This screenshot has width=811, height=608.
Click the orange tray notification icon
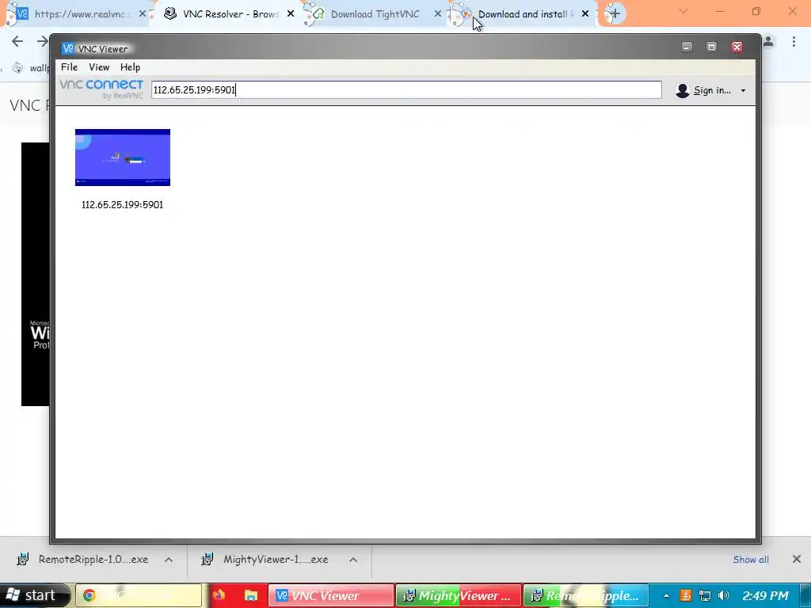click(685, 595)
